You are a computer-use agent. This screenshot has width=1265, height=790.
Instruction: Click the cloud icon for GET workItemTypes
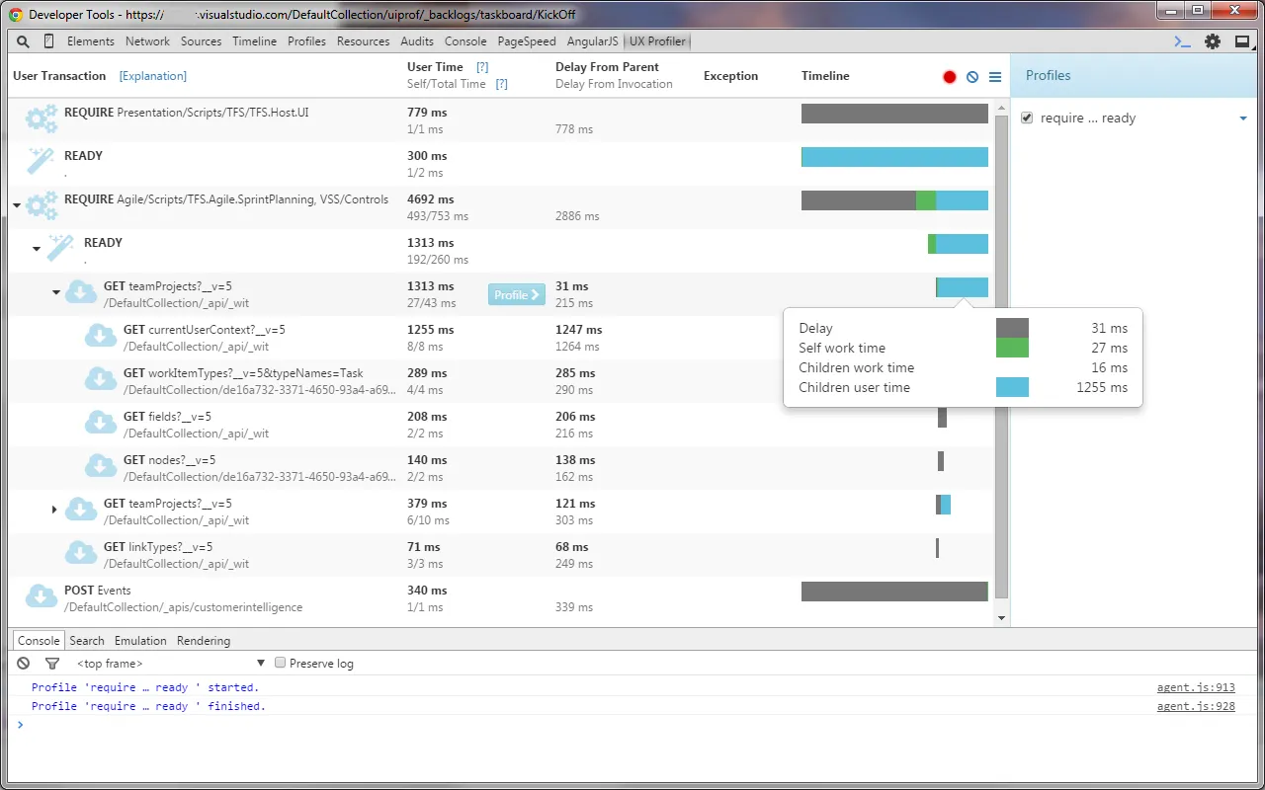click(x=101, y=379)
